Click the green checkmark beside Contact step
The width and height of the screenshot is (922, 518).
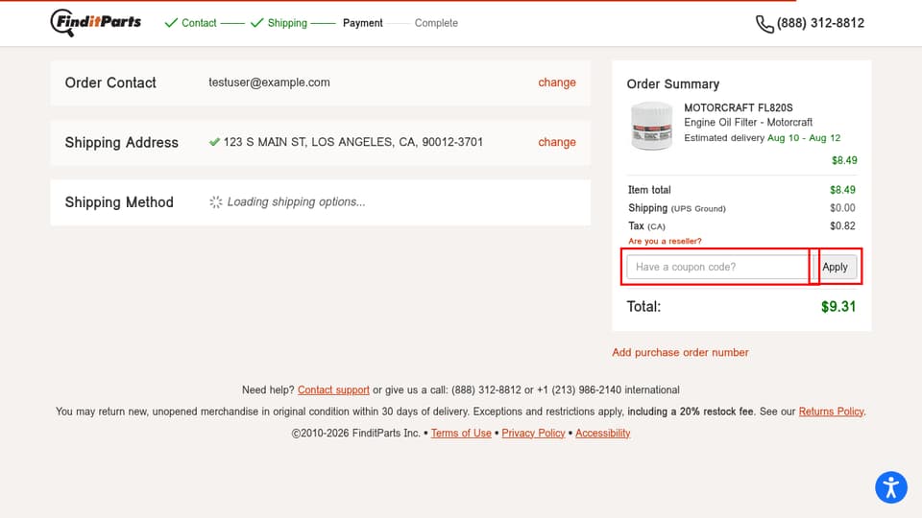(x=171, y=23)
